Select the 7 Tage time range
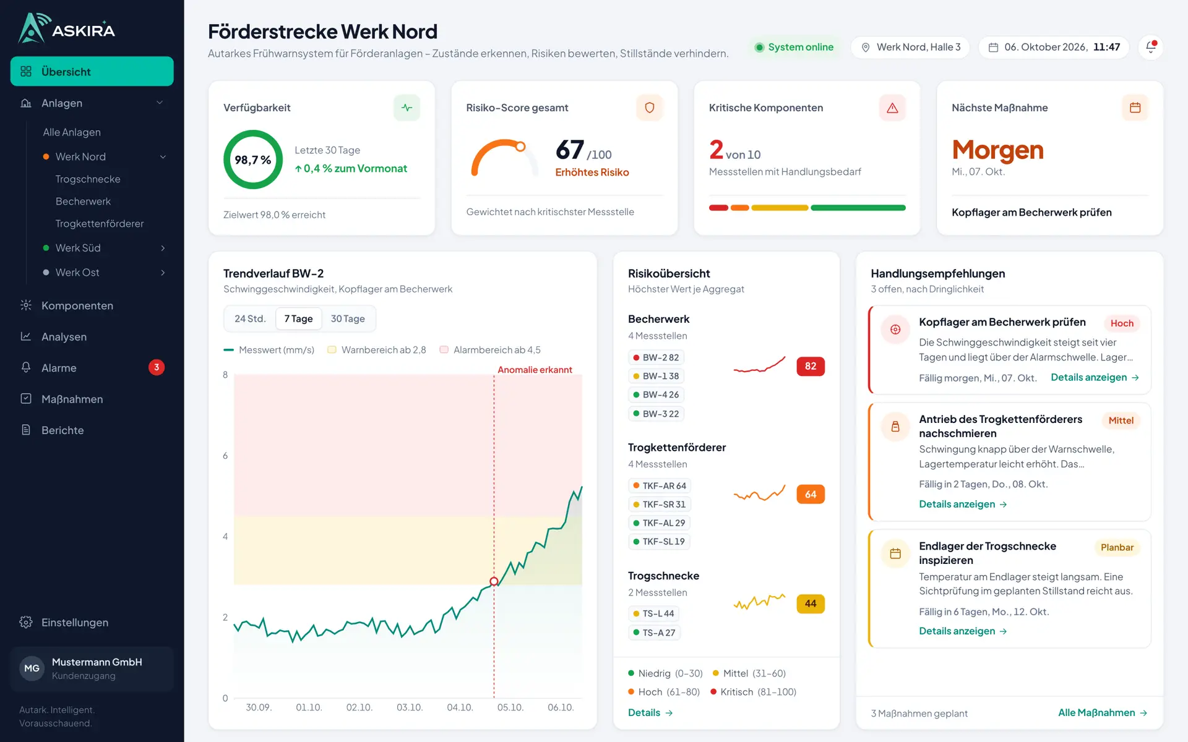 coord(298,318)
